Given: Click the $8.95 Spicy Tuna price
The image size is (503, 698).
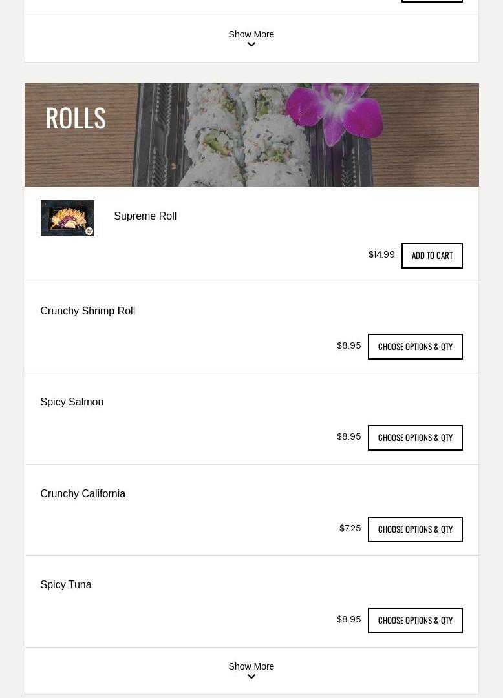Looking at the screenshot, I should click(x=348, y=620).
